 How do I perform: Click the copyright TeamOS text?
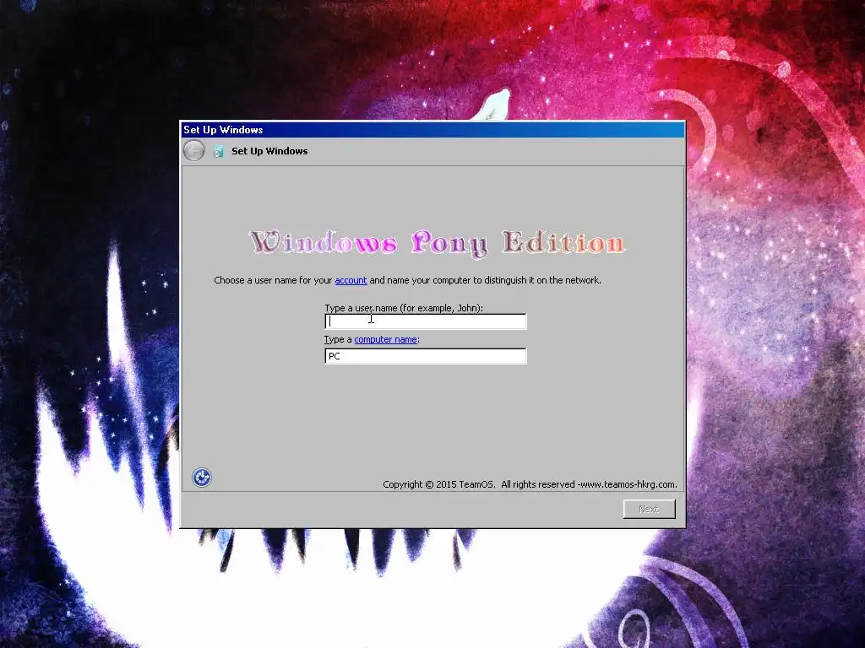pyautogui.click(x=530, y=484)
